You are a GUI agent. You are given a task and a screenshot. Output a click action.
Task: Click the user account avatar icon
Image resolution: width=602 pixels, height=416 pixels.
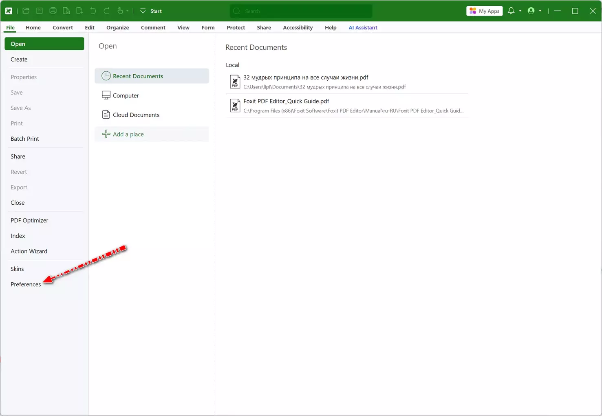pos(531,11)
